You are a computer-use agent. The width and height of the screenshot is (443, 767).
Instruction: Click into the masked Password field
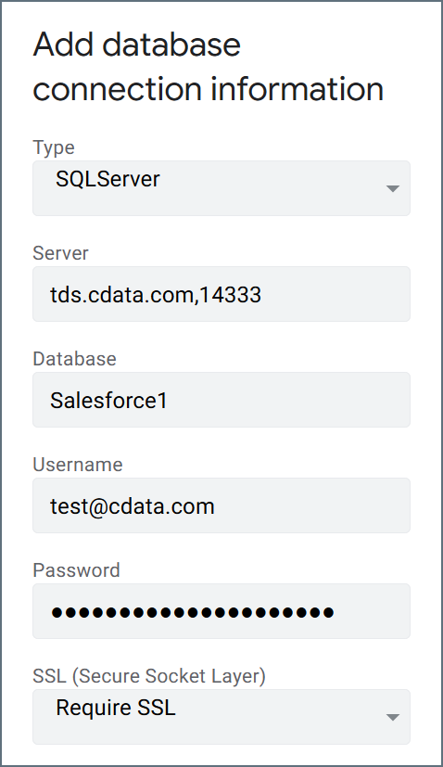click(221, 611)
